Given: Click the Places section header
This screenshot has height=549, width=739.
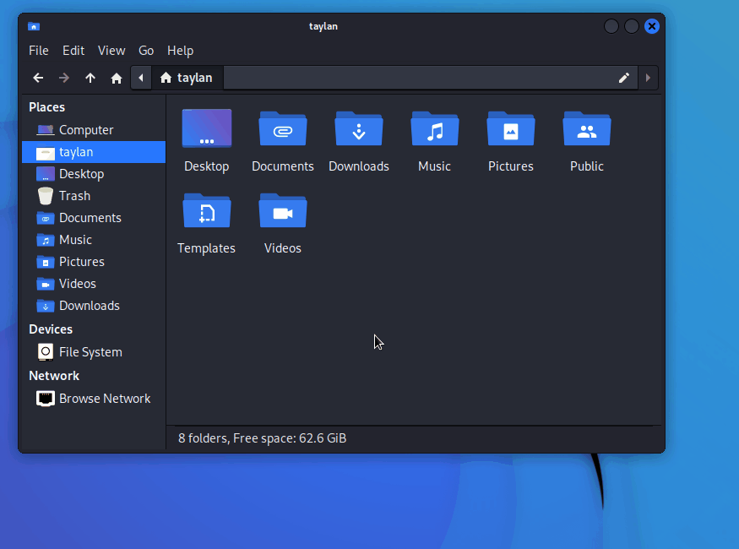Looking at the screenshot, I should (46, 107).
